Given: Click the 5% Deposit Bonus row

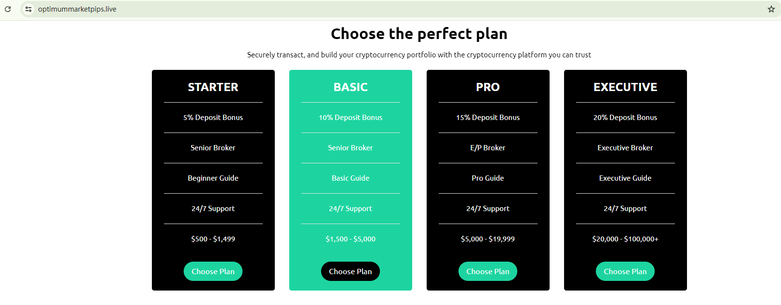Looking at the screenshot, I should [x=213, y=118].
